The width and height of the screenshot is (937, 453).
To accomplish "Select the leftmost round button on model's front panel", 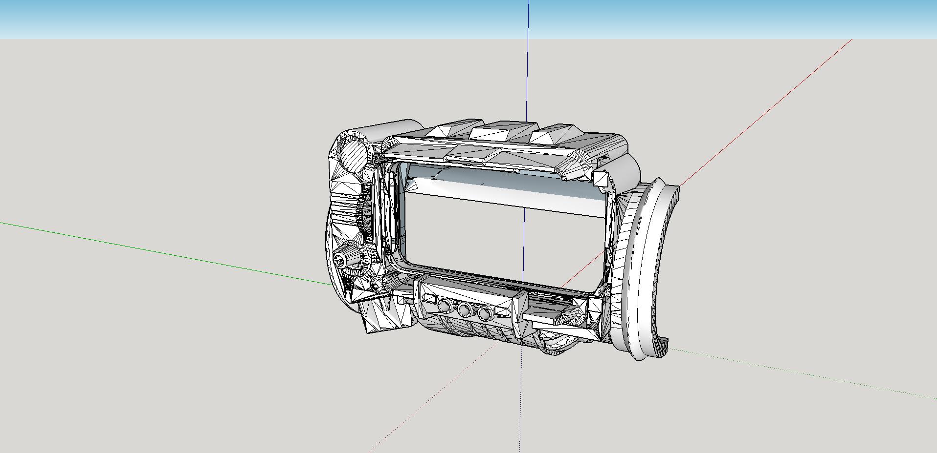I will (x=445, y=307).
